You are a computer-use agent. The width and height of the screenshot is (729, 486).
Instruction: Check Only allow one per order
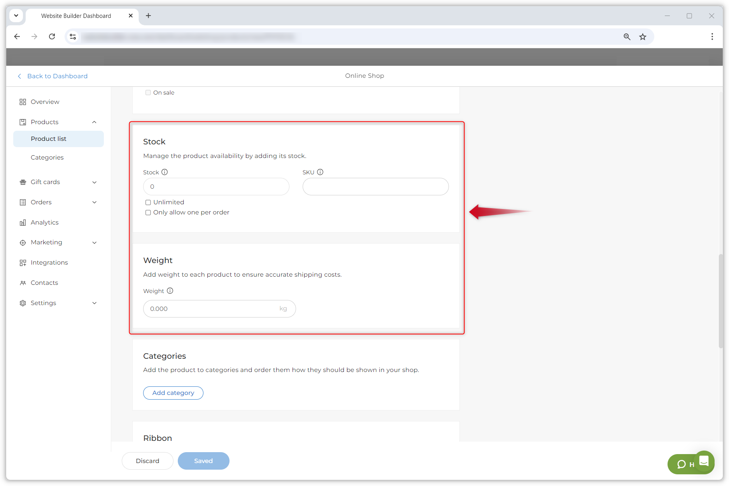[148, 212]
